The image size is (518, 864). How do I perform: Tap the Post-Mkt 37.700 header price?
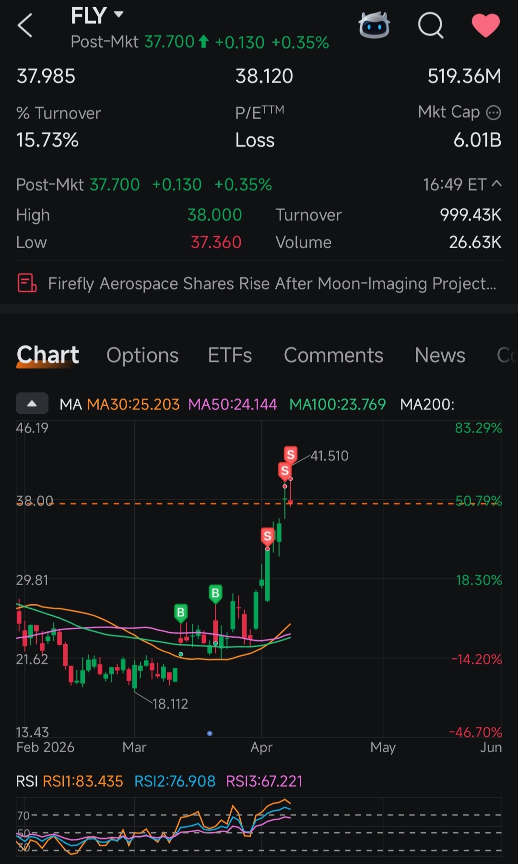(x=169, y=42)
